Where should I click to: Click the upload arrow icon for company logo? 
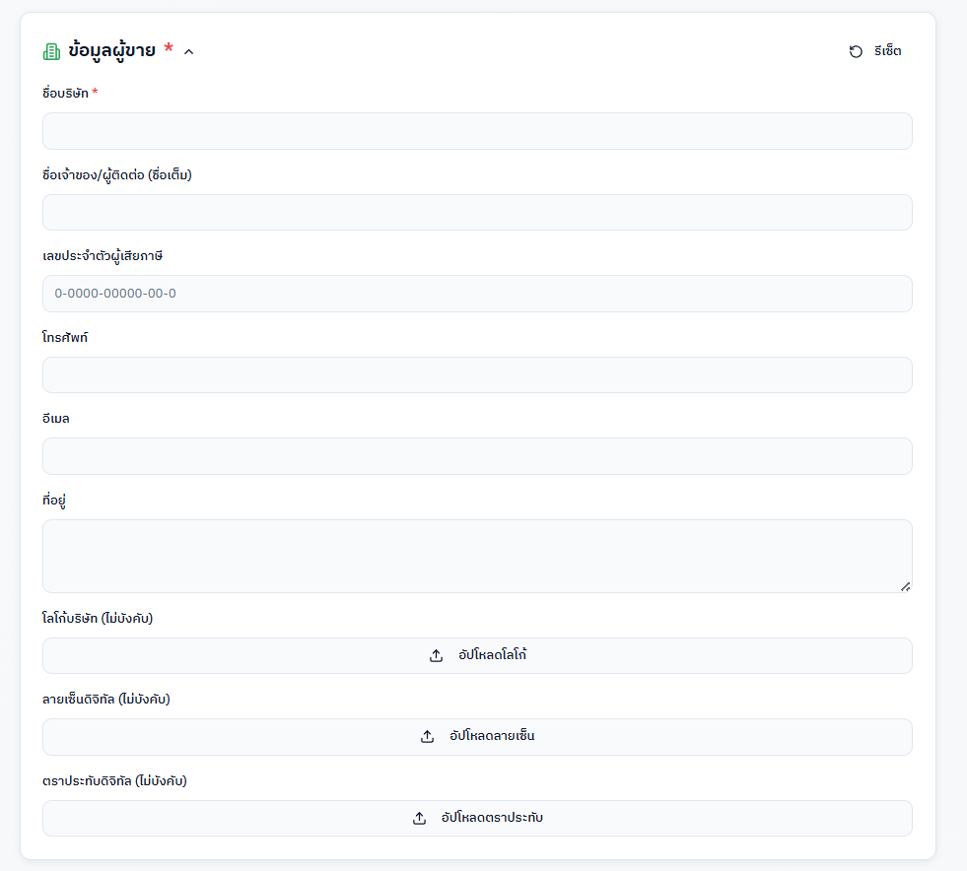437,655
